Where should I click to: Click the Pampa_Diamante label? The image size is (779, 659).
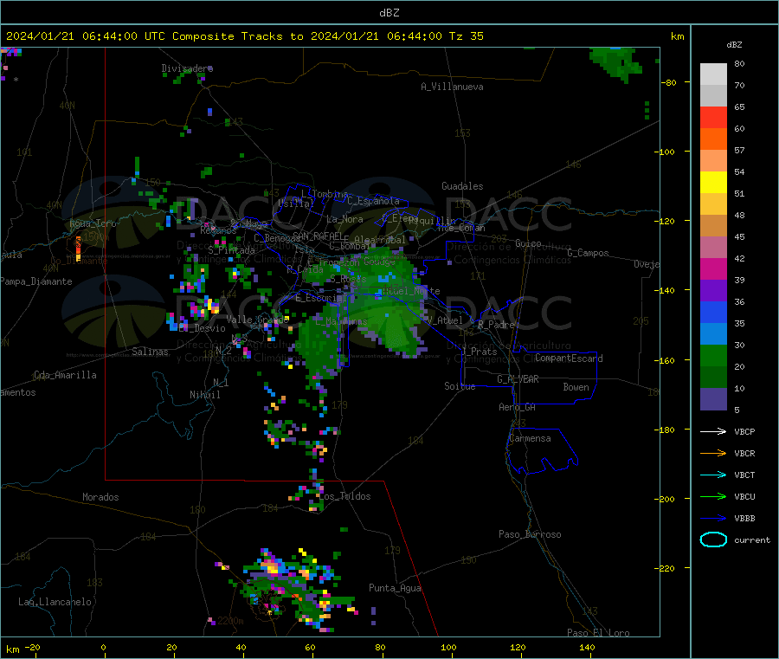(x=35, y=281)
